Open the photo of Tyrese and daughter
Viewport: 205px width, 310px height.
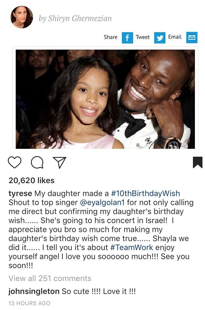click(x=105, y=99)
